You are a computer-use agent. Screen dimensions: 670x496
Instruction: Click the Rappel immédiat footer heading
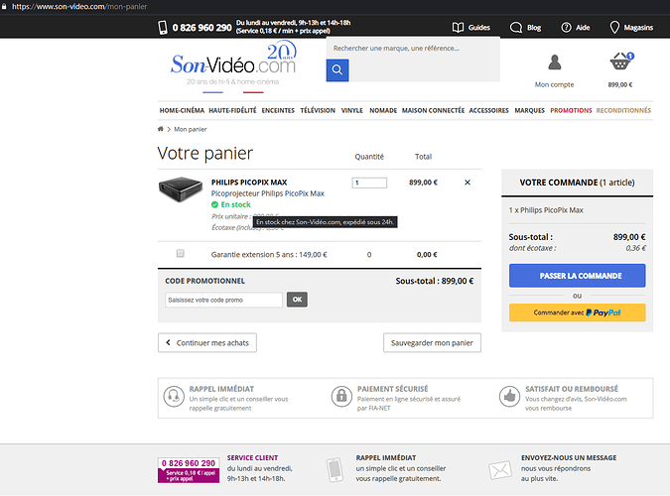tap(386, 458)
